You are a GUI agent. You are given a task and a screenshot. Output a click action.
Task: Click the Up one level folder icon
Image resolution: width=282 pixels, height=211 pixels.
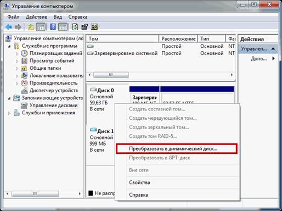pyautogui.click(x=31, y=27)
